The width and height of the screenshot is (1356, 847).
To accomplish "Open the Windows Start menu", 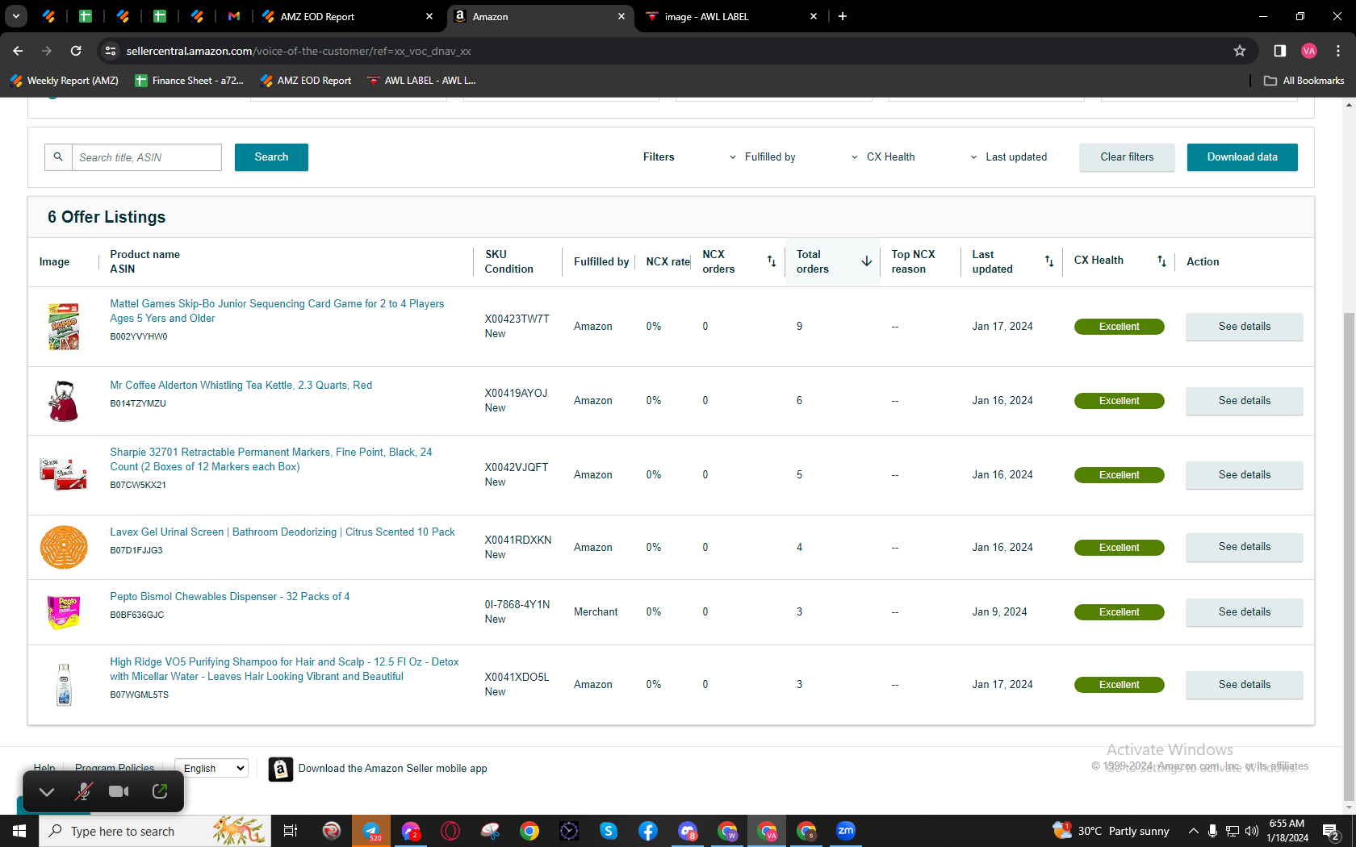I will (19, 831).
